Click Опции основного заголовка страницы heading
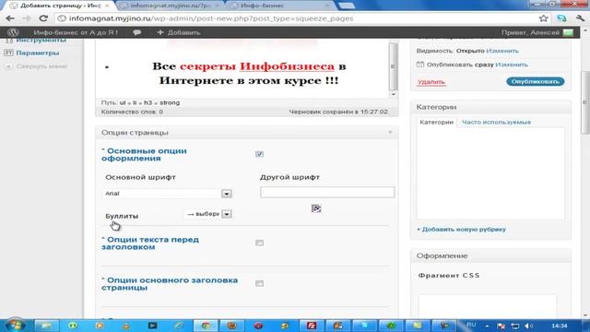The width and height of the screenshot is (590, 332). tap(170, 284)
